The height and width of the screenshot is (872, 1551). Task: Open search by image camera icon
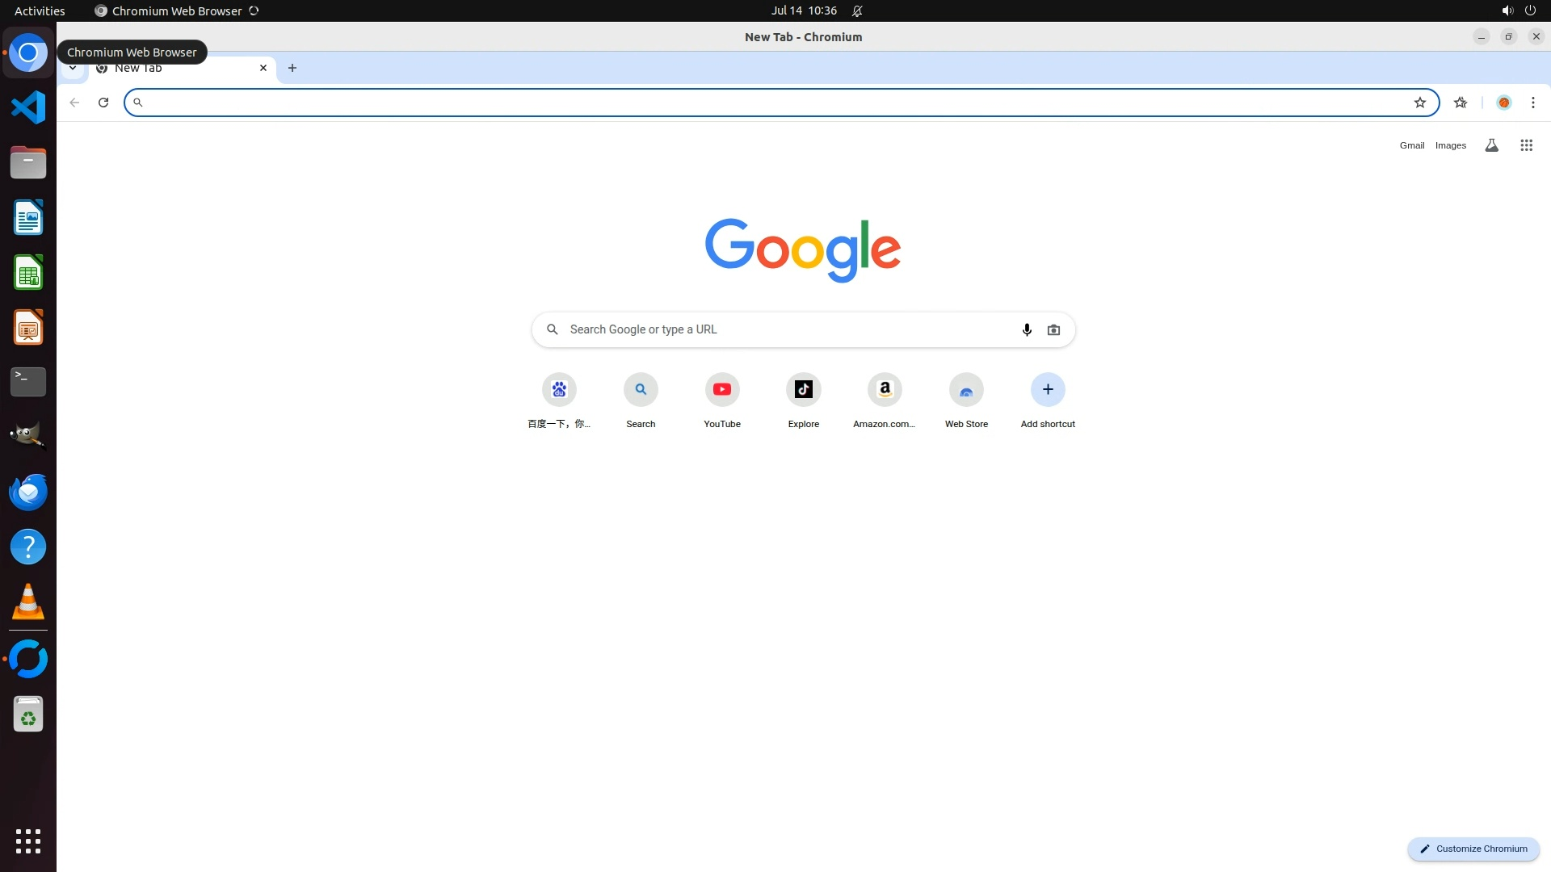tap(1053, 329)
